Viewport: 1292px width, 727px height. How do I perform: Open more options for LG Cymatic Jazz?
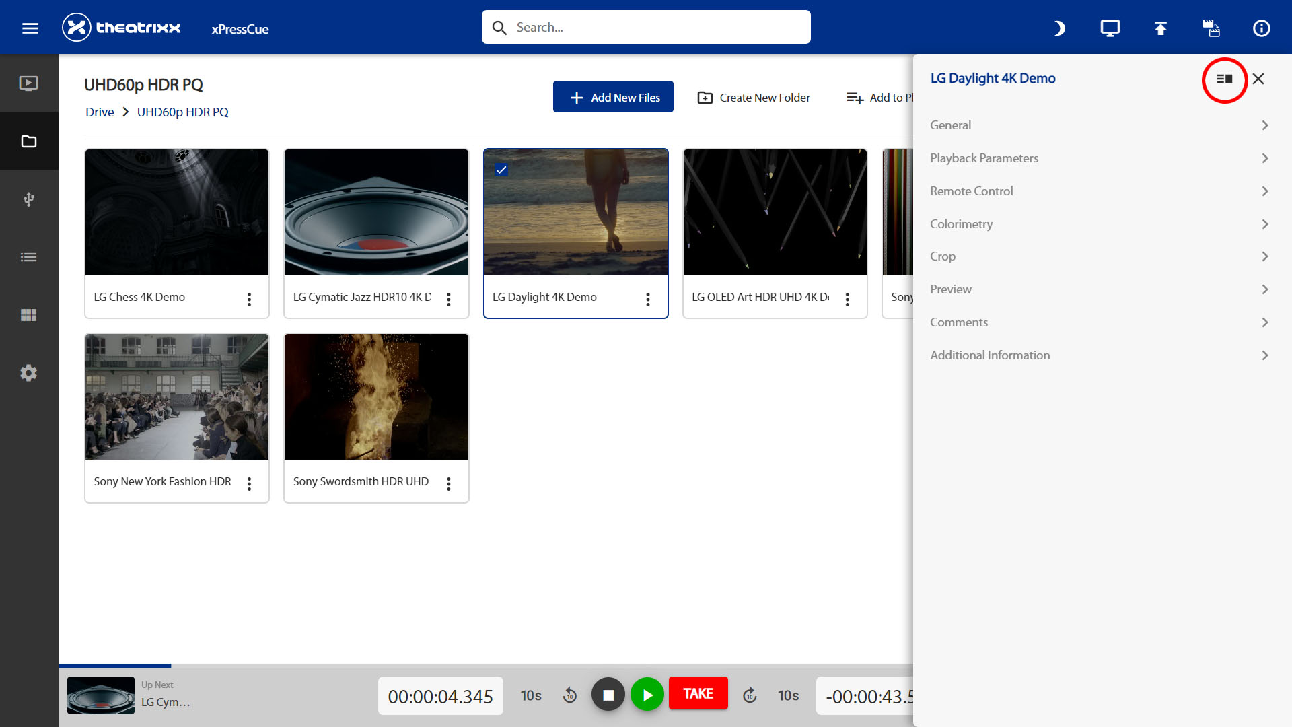(449, 300)
